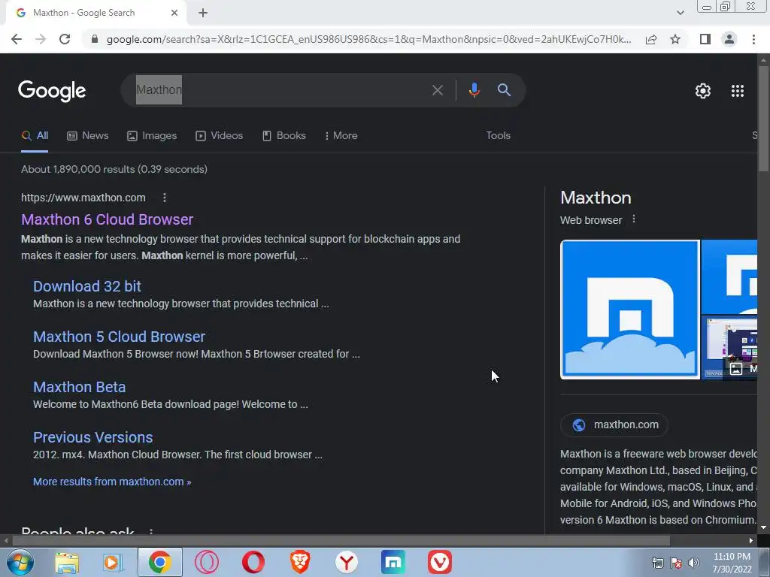Launch the Opera GX taskbar icon
The image size is (770, 577).
coord(207,562)
